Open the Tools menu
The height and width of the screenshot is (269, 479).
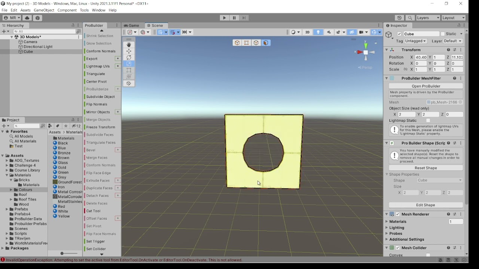coord(84,10)
